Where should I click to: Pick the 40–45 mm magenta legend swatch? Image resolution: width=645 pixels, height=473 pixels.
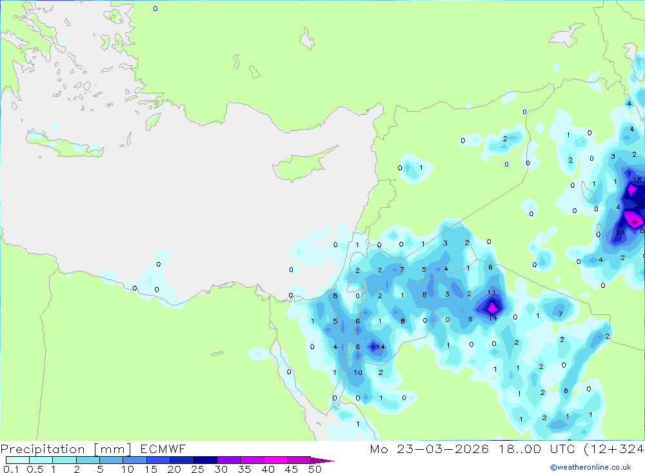tap(275, 460)
